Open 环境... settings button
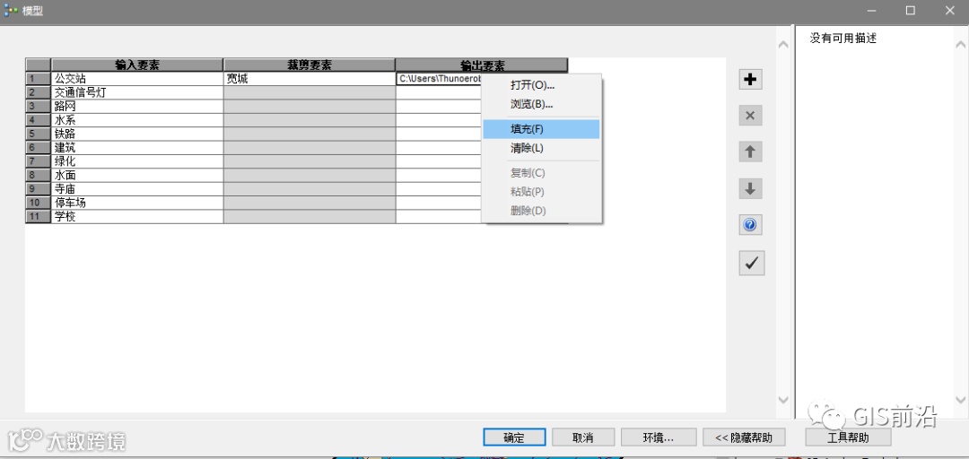 (659, 437)
